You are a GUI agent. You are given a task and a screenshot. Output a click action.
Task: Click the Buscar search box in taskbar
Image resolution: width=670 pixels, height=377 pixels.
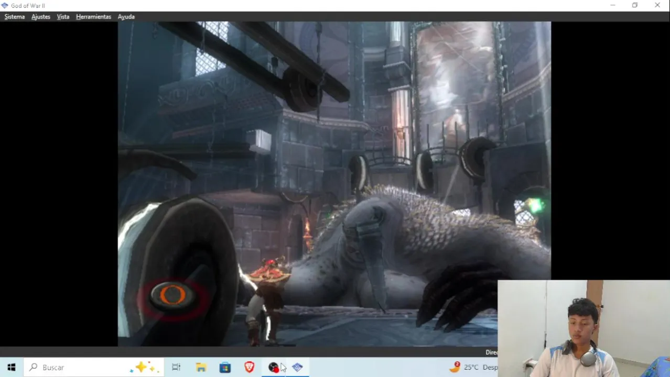94,368
